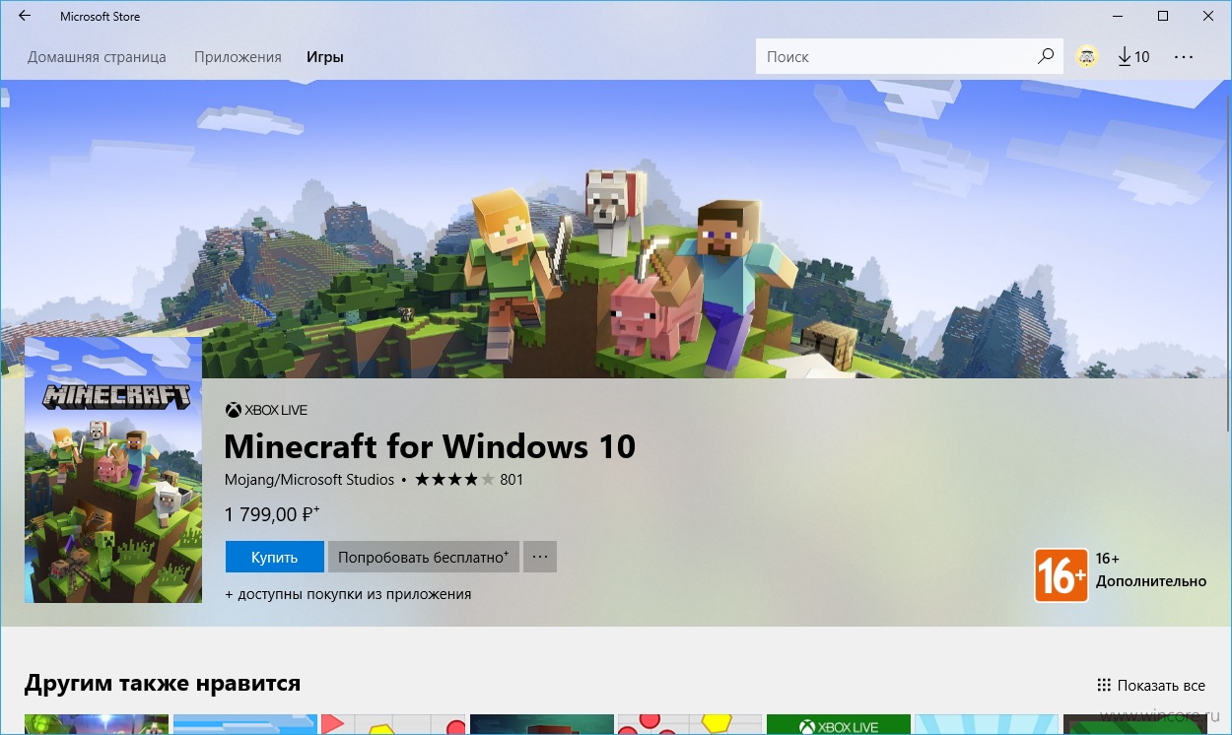Open downloads showing 10 updates

(1133, 57)
